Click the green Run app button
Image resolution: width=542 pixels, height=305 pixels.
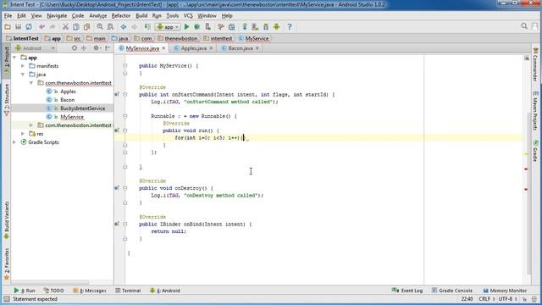pyautogui.click(x=186, y=27)
